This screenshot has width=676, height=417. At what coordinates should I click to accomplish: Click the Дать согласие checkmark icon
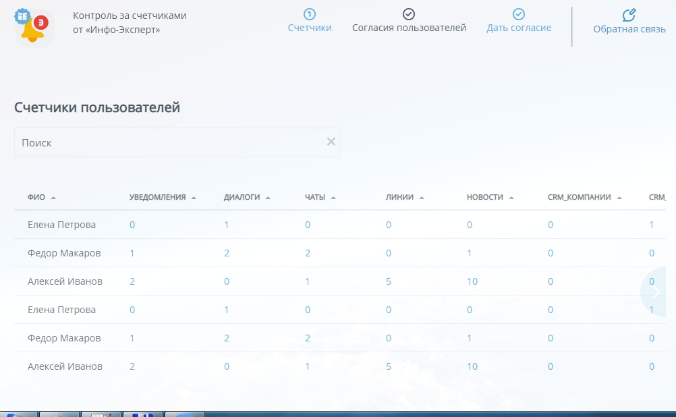[519, 13]
